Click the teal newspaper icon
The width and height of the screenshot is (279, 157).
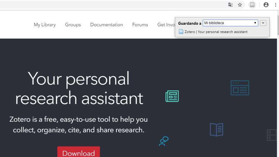pyautogui.click(x=172, y=96)
